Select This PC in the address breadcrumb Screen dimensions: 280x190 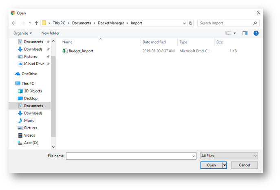coord(59,23)
